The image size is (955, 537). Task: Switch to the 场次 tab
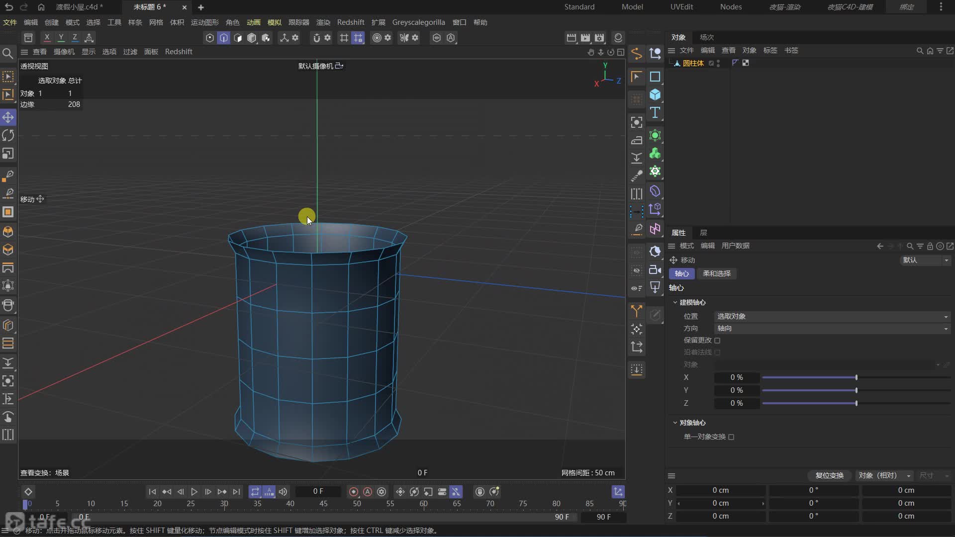point(707,37)
